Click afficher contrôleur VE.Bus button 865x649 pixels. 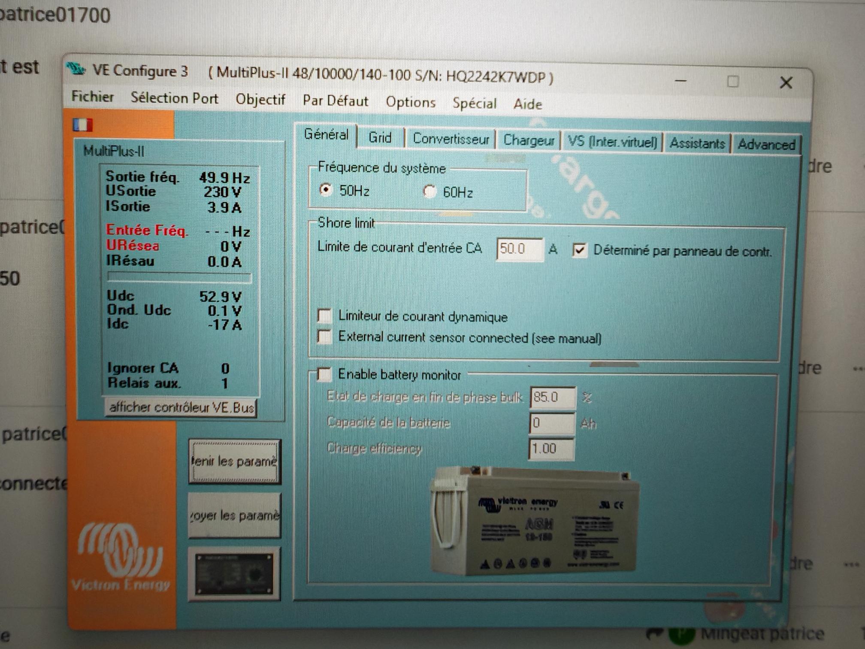pos(181,407)
